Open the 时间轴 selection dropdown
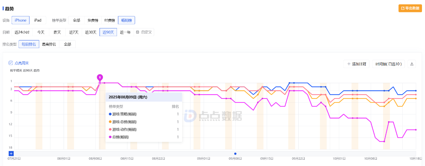Viewport: 425px width, 166px height. pyautogui.click(x=389, y=64)
